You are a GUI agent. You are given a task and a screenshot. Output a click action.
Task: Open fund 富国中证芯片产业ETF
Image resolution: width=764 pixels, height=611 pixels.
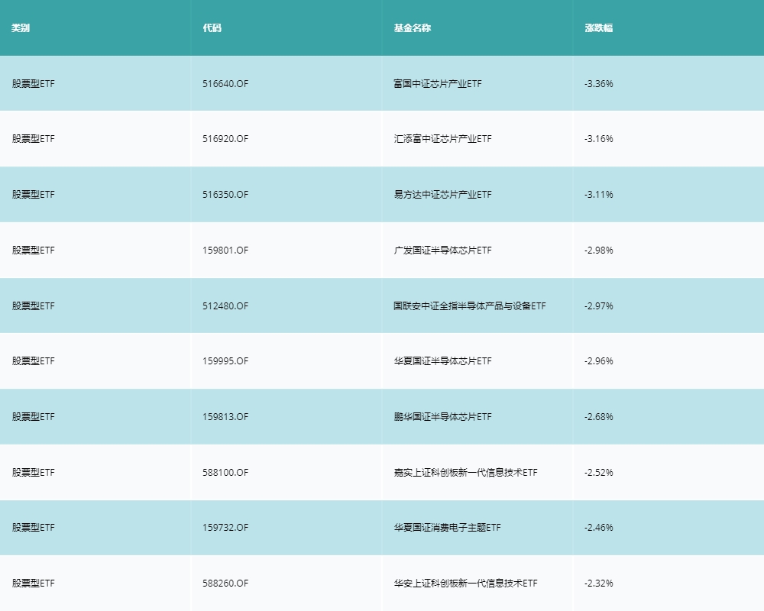[437, 83]
